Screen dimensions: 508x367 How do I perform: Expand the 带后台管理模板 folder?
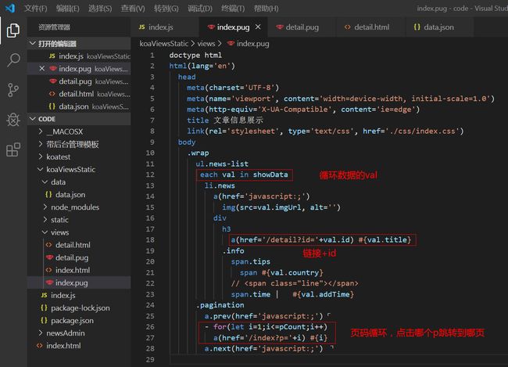pyautogui.click(x=79, y=144)
